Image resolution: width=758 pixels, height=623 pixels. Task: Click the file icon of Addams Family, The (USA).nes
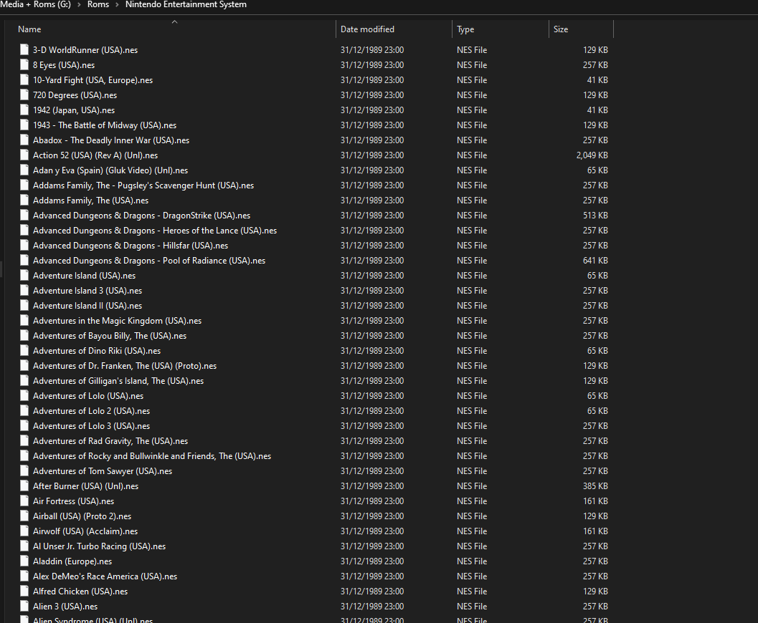click(24, 201)
